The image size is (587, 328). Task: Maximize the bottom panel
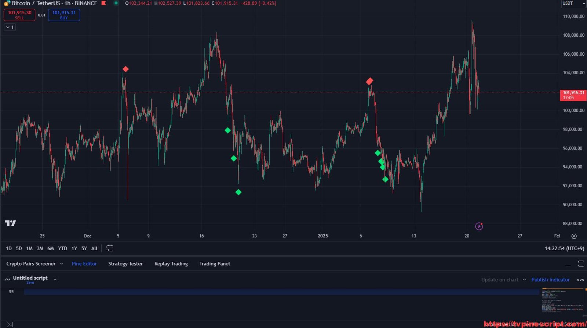coord(581,264)
